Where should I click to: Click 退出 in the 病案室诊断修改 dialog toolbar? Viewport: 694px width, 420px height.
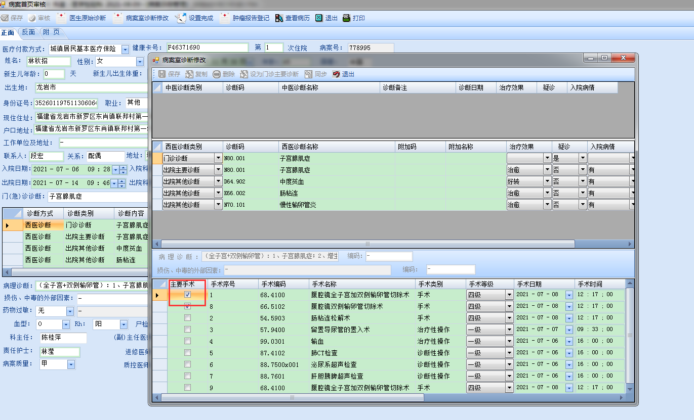pos(343,74)
